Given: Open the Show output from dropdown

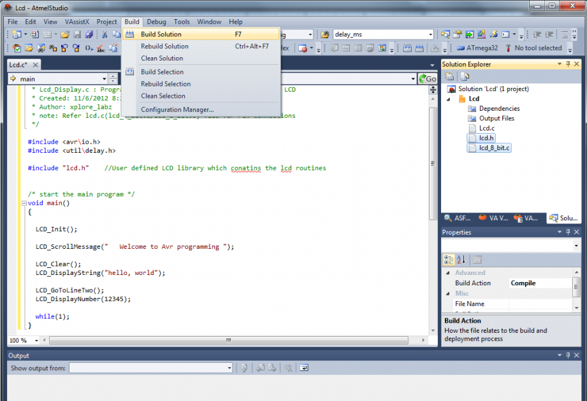Looking at the screenshot, I should pos(229,368).
